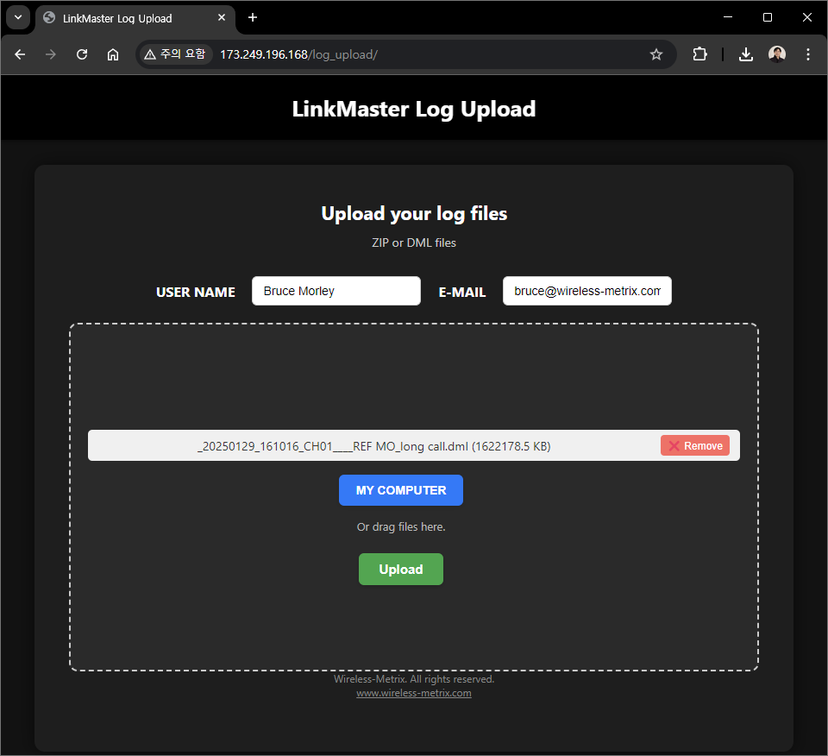Open the extensions puzzle icon
828x756 pixels.
point(699,54)
